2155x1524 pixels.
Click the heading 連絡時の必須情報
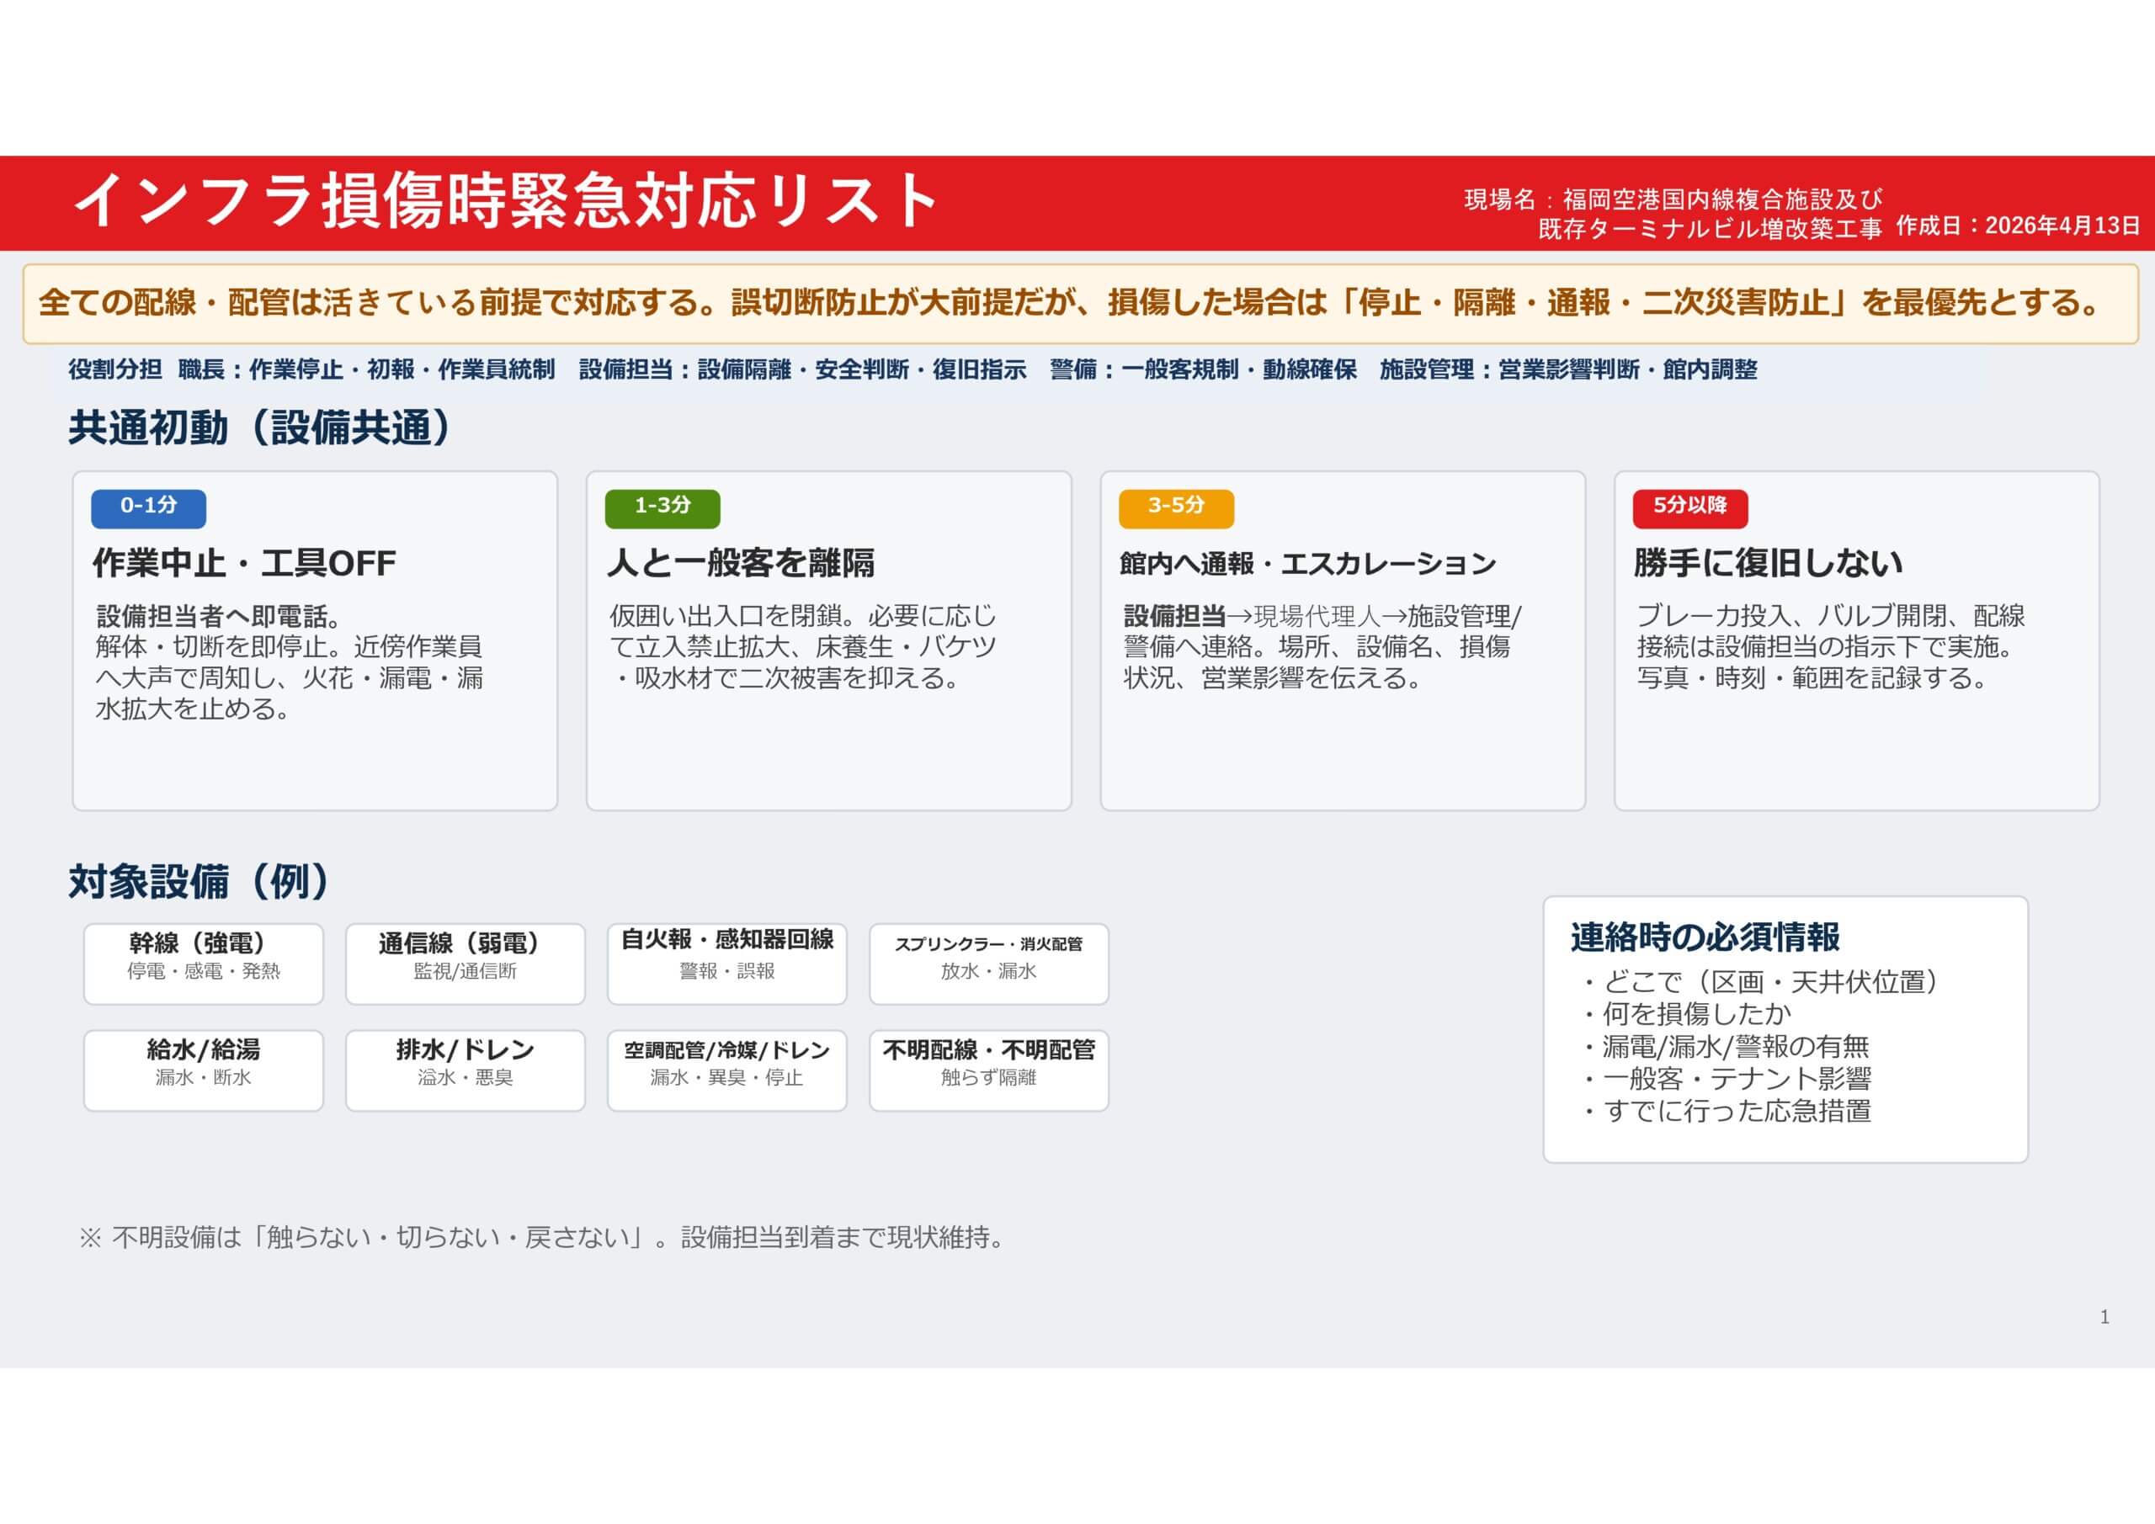tap(1705, 937)
